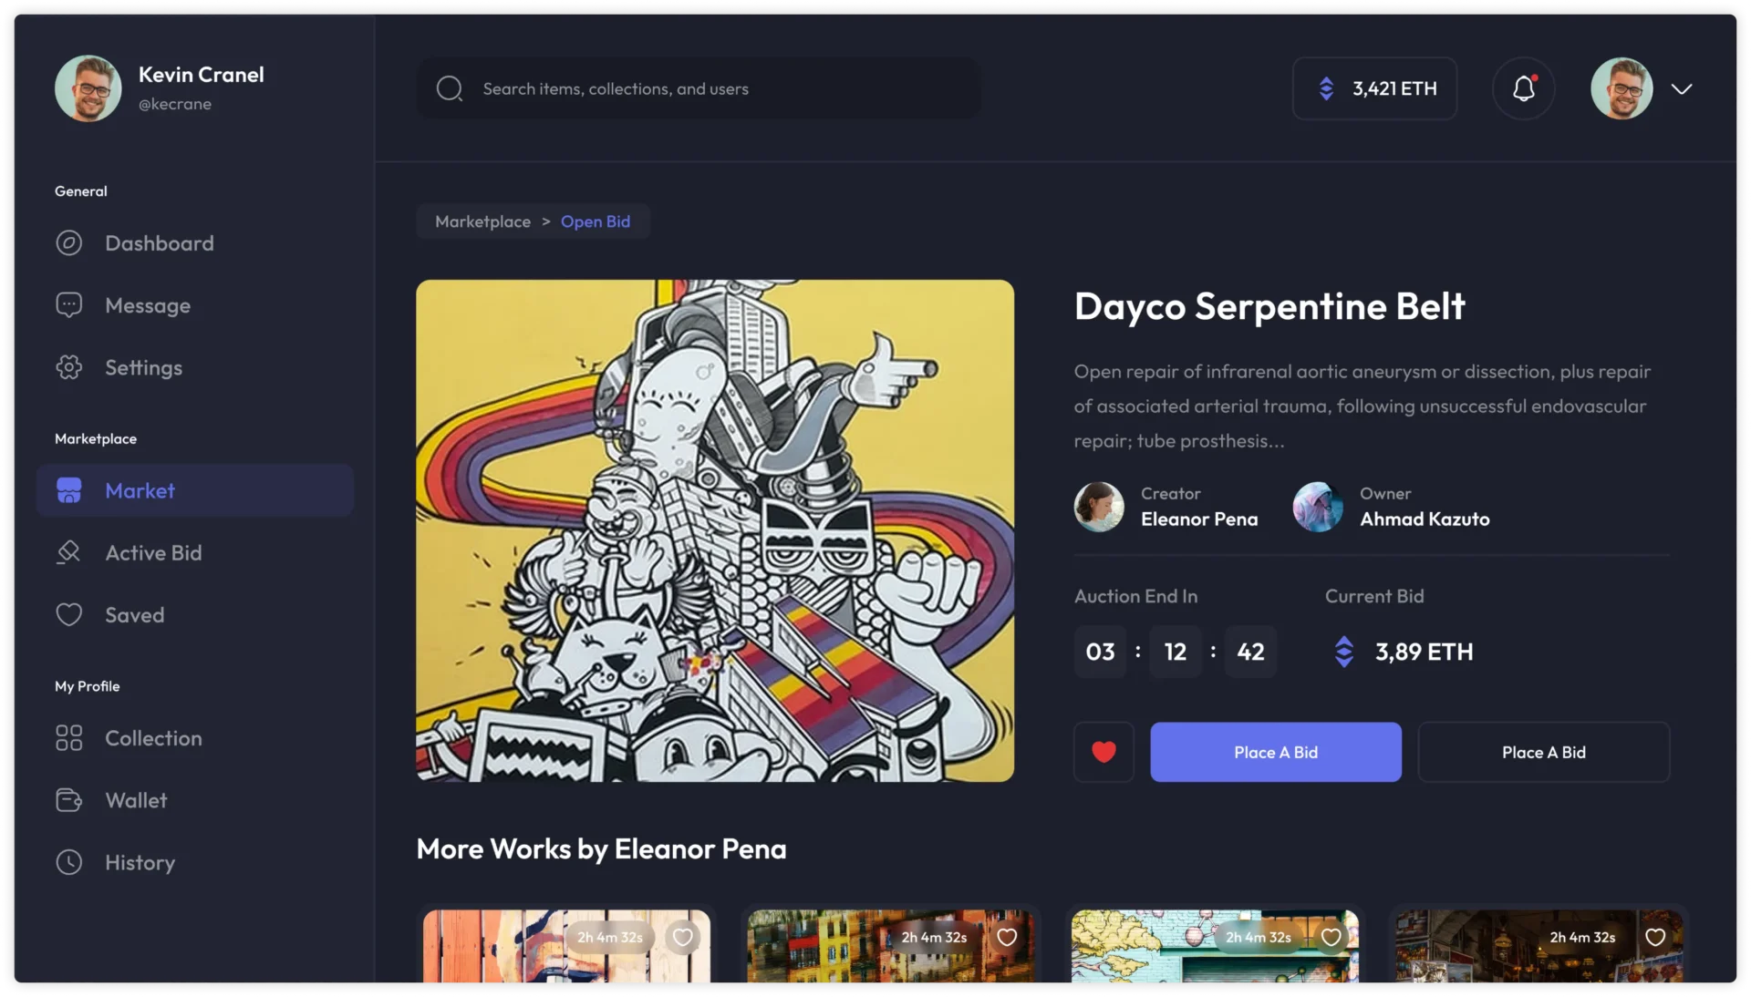Open the Marketplace breadcrumb link
The image size is (1751, 997).
[x=482, y=221]
